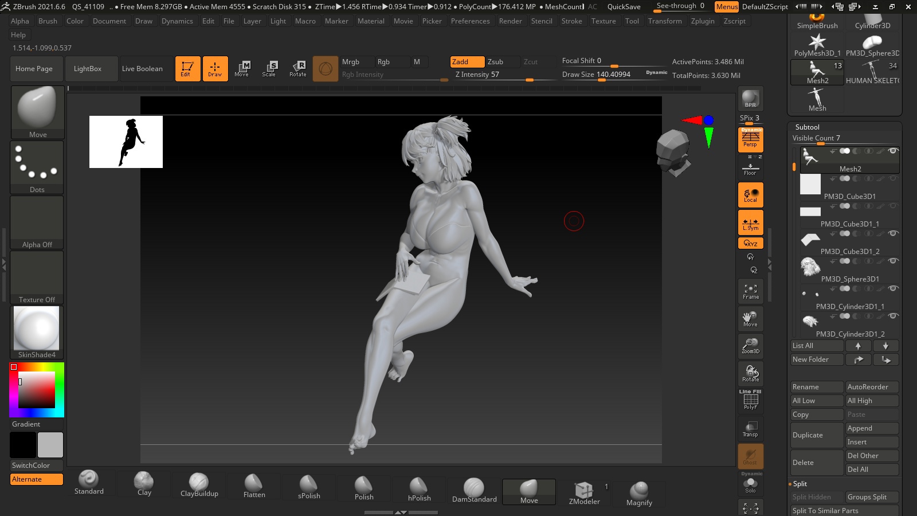Open the Stroke menu
The width and height of the screenshot is (917, 516).
coord(572,21)
